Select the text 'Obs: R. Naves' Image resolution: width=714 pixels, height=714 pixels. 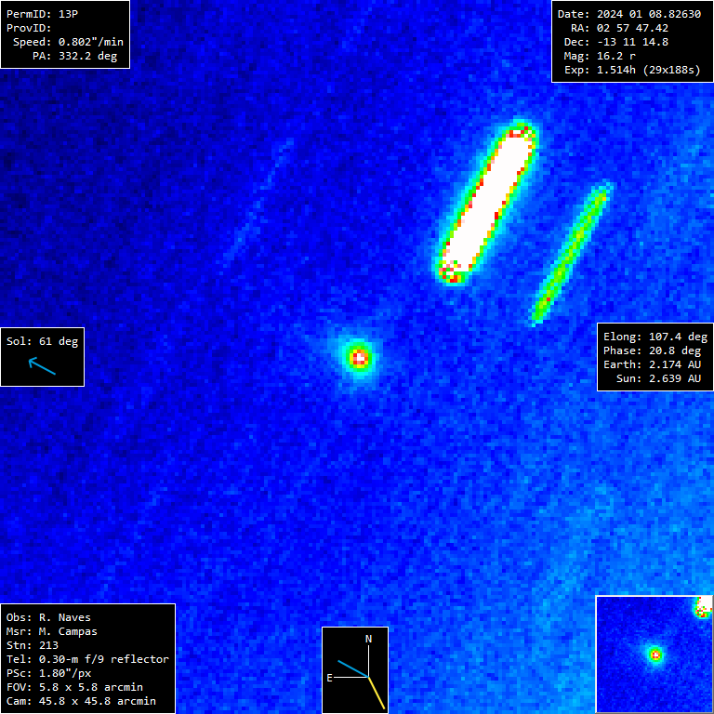[x=48, y=617]
